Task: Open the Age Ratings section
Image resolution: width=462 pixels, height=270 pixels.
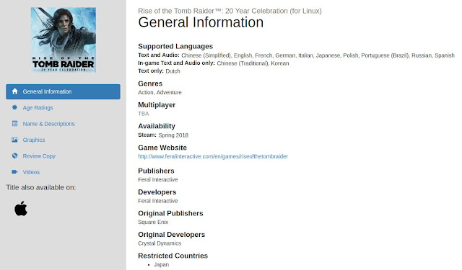Action: pos(38,108)
